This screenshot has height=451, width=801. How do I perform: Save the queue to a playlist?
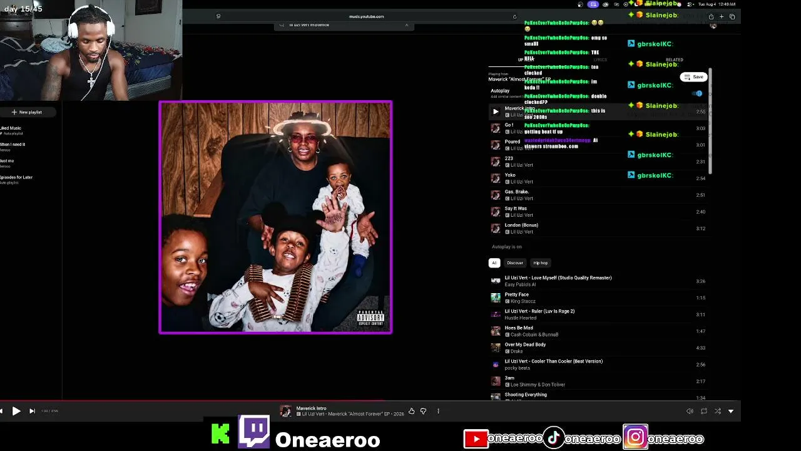[x=693, y=77]
